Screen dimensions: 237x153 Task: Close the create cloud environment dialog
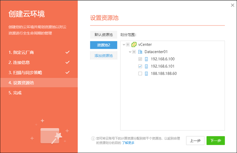[x=232, y=5]
